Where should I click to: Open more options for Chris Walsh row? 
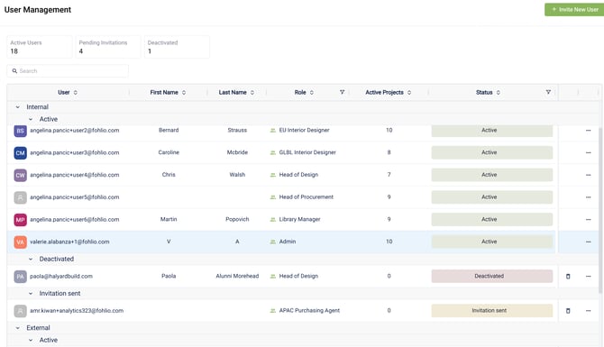588,175
